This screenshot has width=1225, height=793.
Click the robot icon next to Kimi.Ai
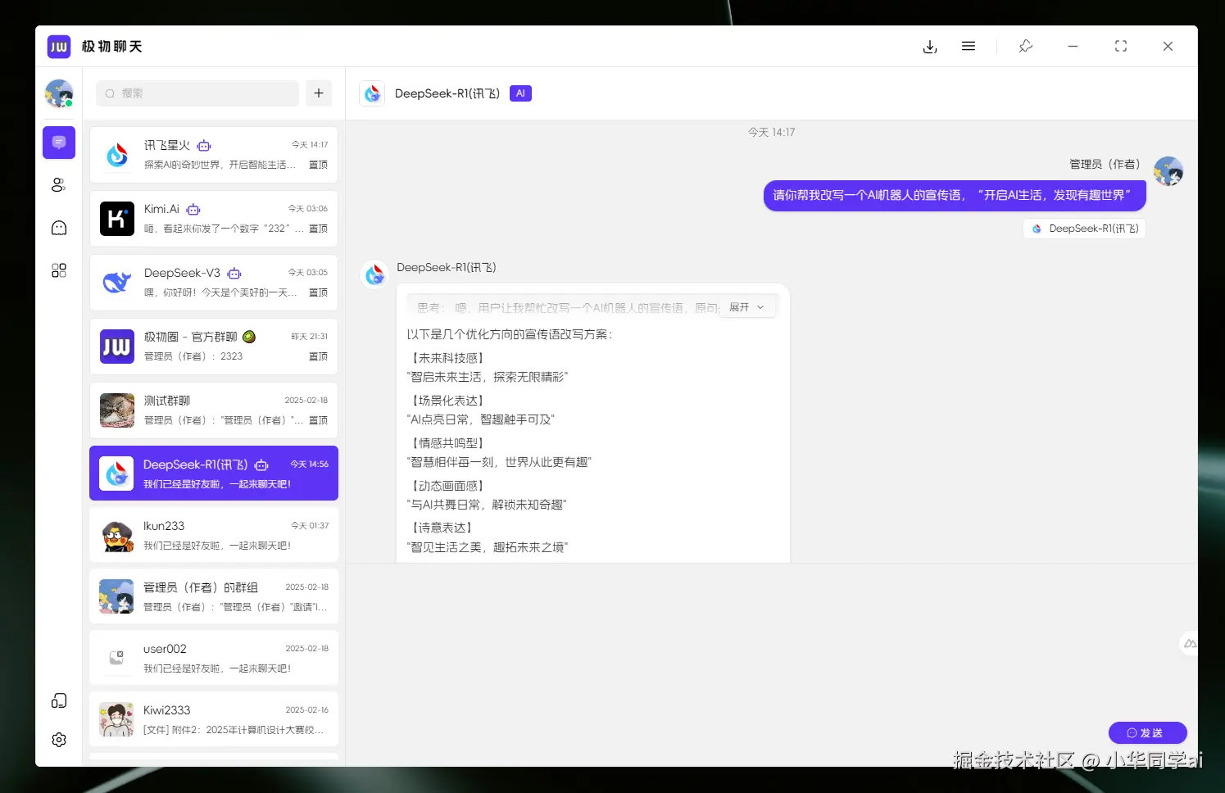tap(193, 210)
